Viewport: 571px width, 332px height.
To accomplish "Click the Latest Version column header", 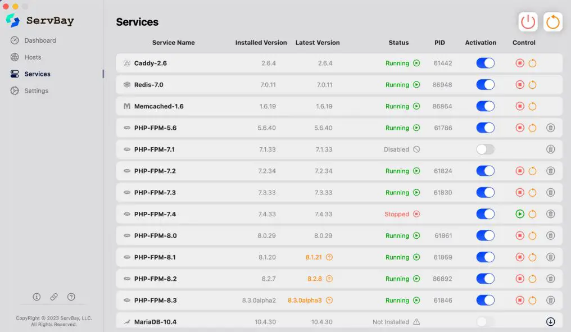I will [318, 43].
